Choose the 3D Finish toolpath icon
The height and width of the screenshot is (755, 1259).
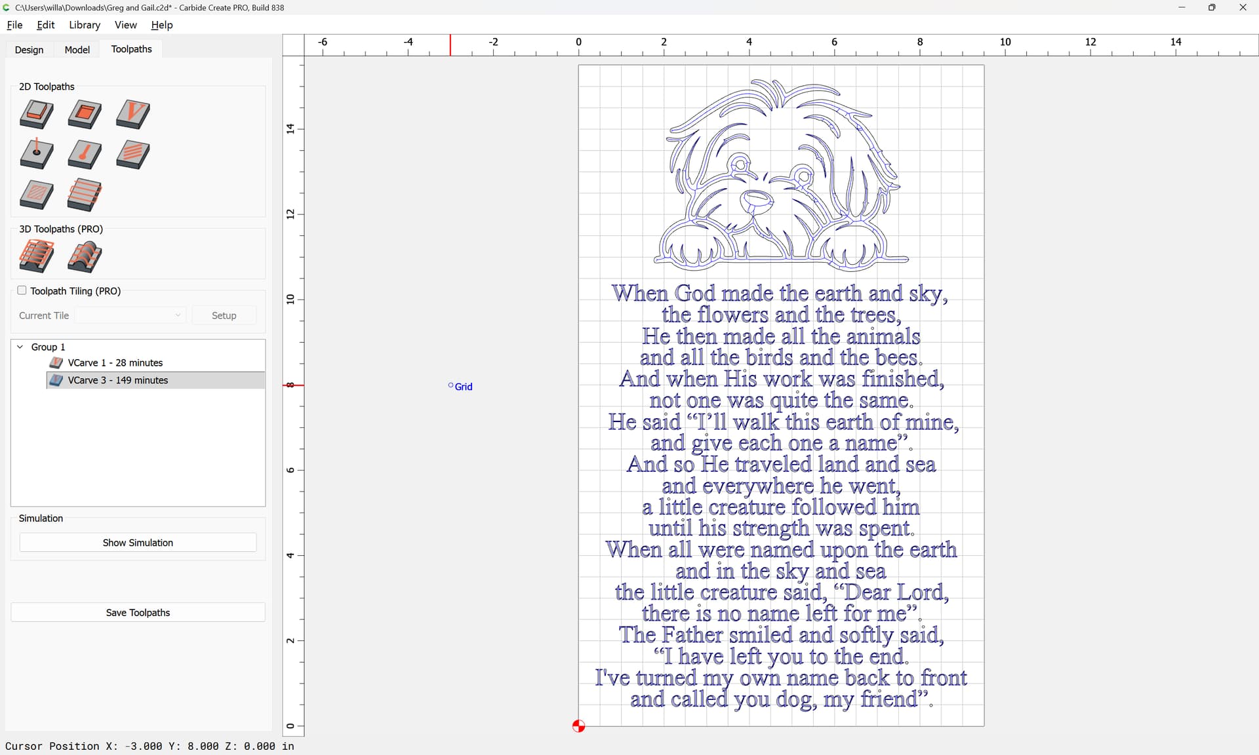pos(85,256)
